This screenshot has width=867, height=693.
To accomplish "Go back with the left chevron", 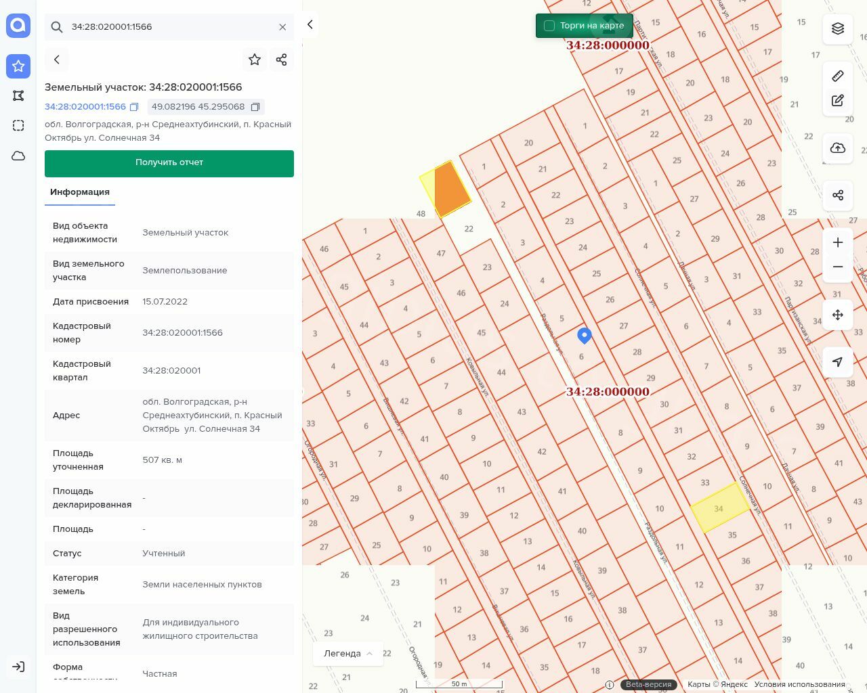I will point(57,60).
